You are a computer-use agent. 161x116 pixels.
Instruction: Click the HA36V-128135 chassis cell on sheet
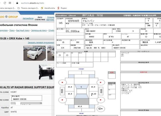pyautogui.click(x=126, y=47)
